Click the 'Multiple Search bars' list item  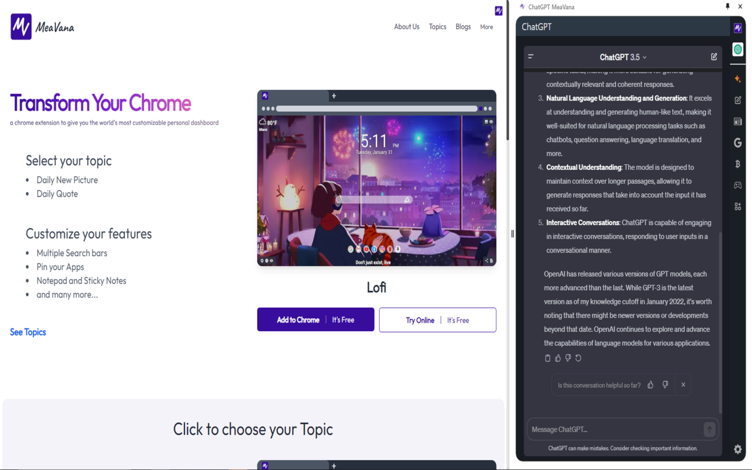(72, 253)
